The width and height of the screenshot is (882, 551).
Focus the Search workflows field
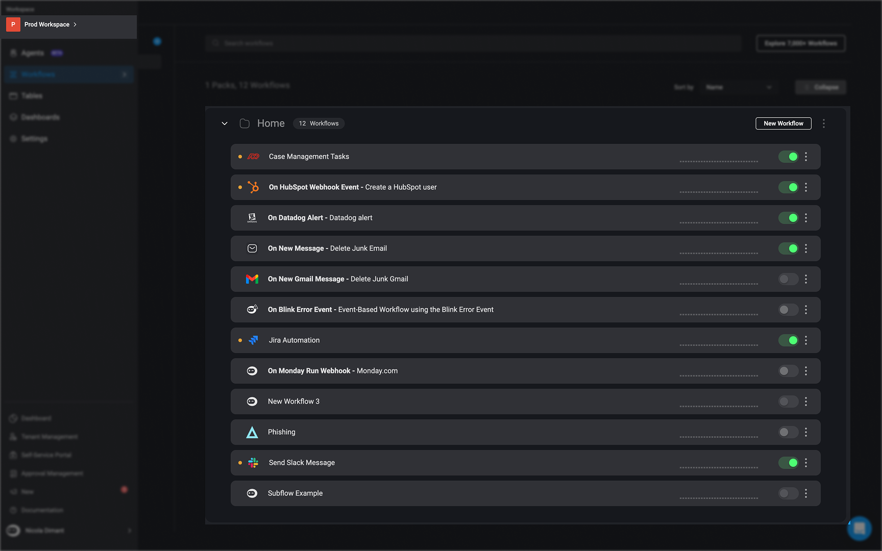(473, 43)
